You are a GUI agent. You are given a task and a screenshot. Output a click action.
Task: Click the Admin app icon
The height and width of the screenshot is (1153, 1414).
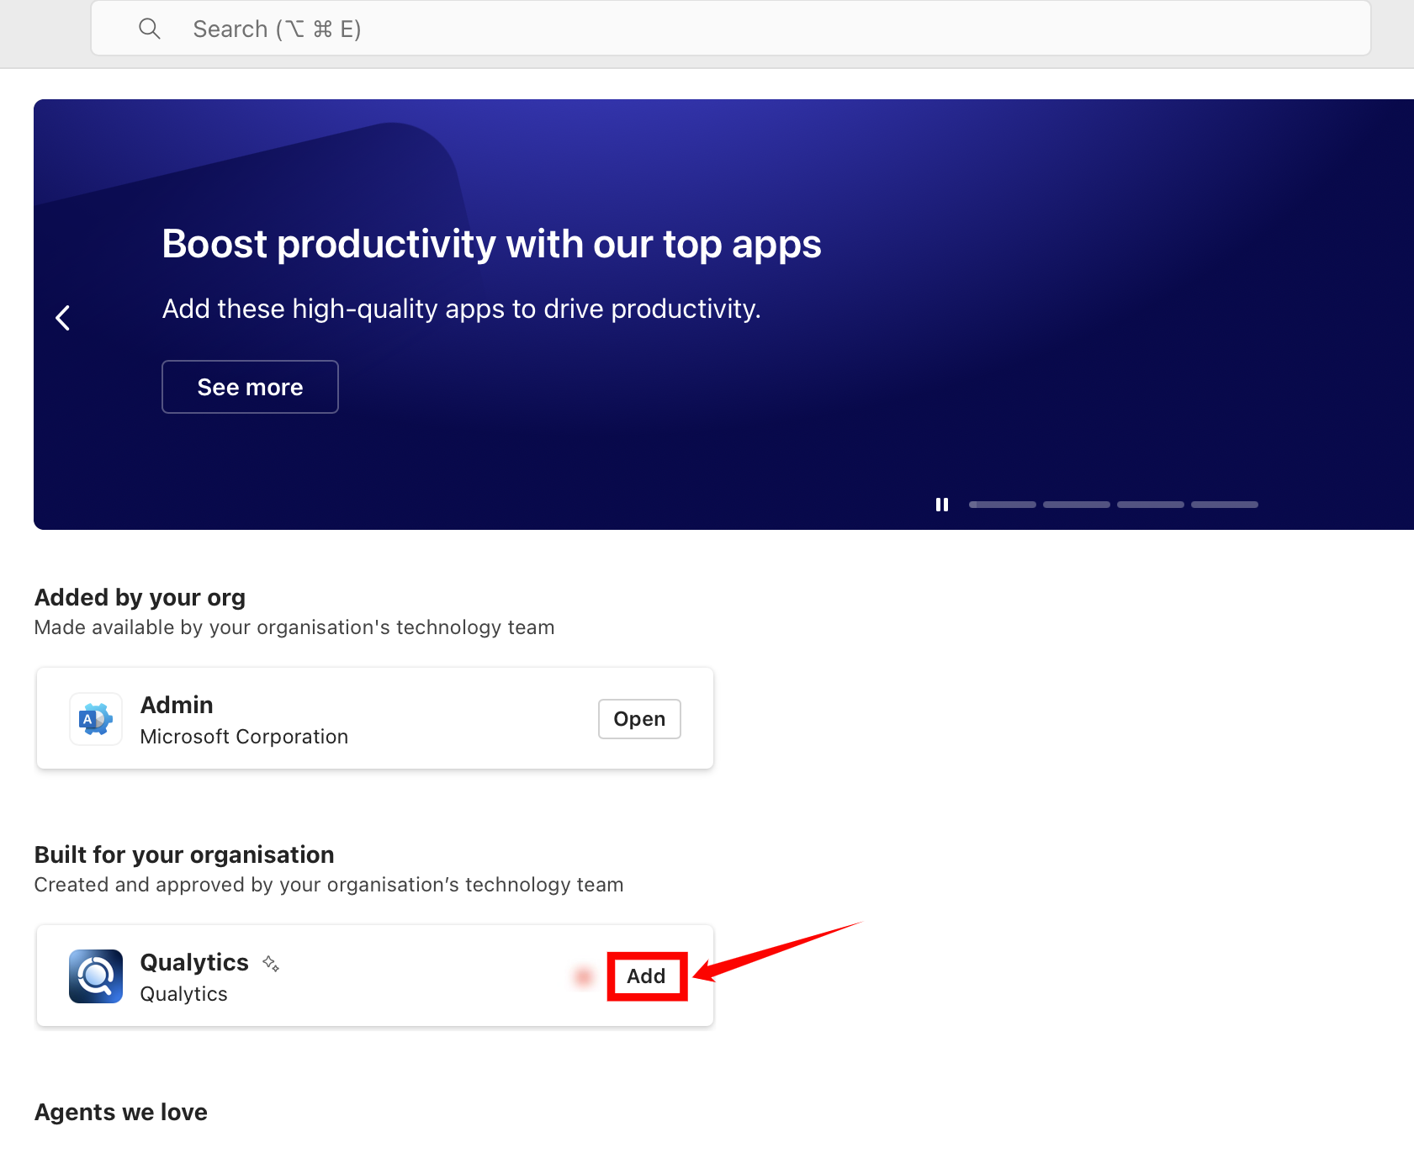coord(96,719)
